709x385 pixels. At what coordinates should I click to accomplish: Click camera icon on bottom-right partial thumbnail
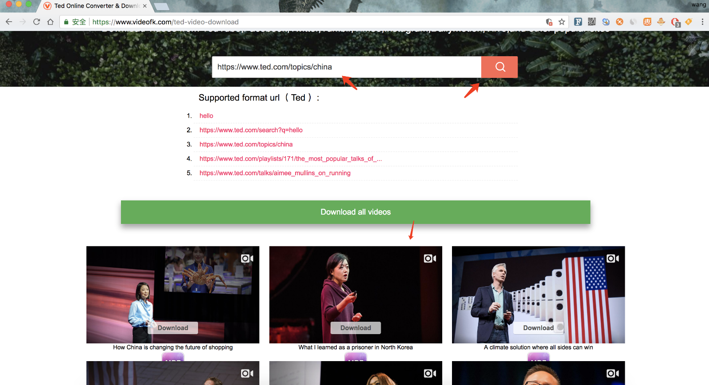(x=613, y=373)
